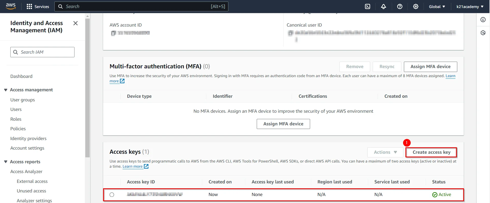Image resolution: width=490 pixels, height=203 pixels.
Task: Open the Global region dropdown
Action: 437,6
